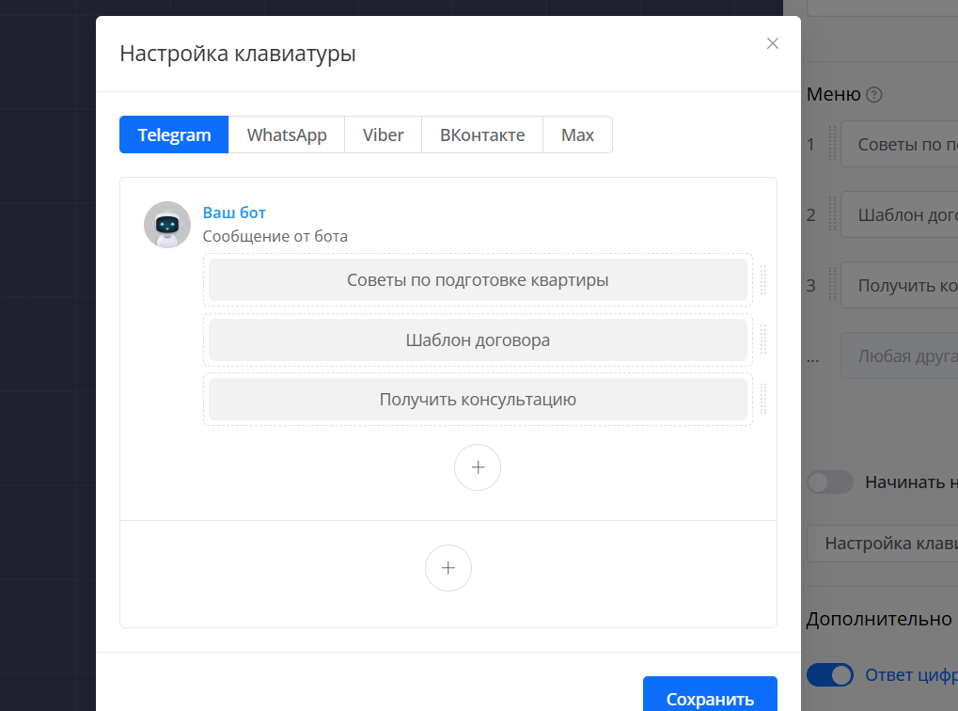Screen dimensions: 958x711
Task: Click the bot avatar icon
Action: (167, 225)
